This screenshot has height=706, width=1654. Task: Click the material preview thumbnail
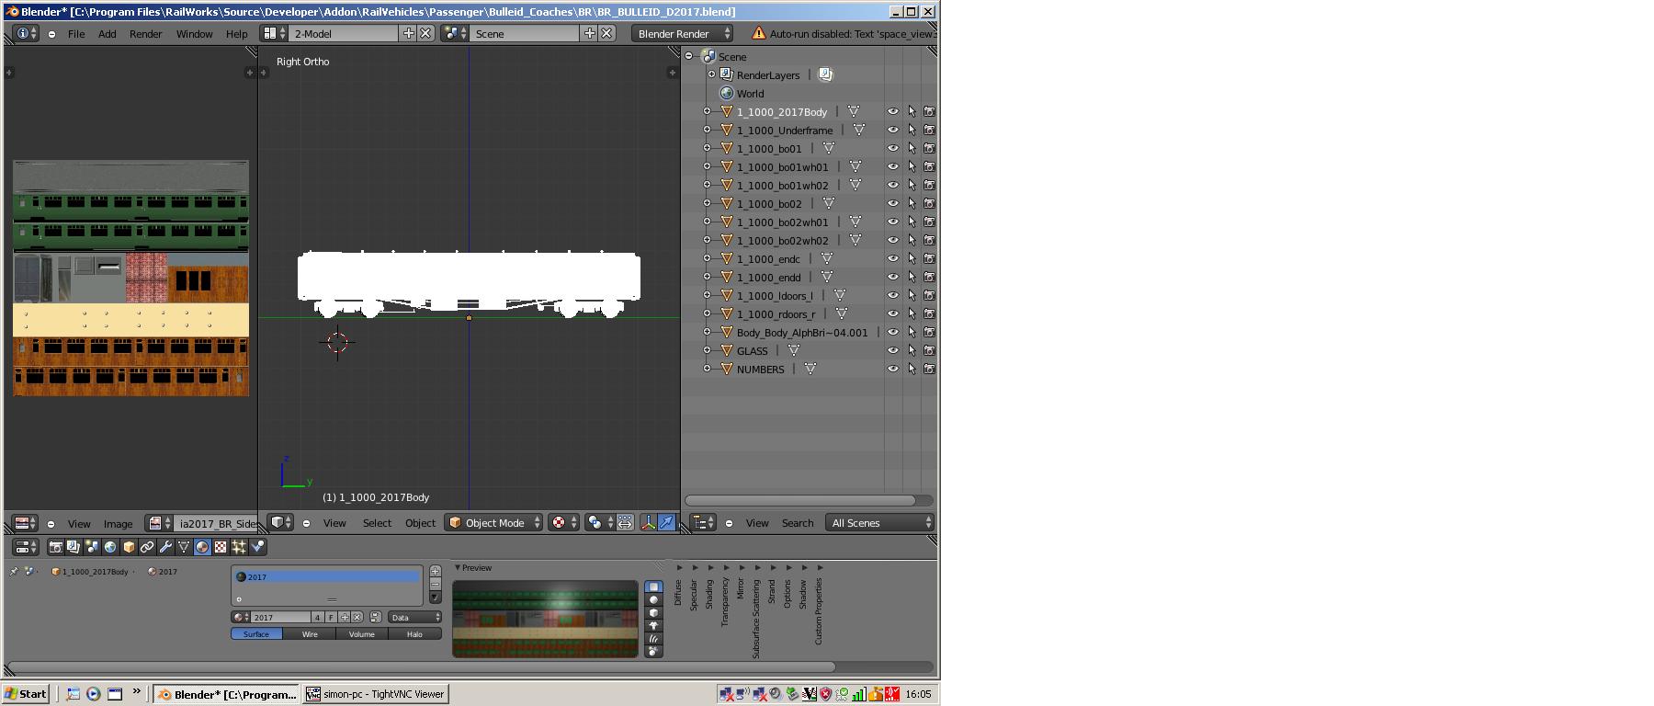[545, 619]
